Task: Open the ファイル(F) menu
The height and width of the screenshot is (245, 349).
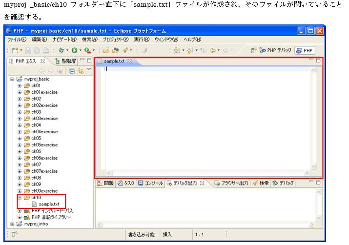Action: coord(17,40)
